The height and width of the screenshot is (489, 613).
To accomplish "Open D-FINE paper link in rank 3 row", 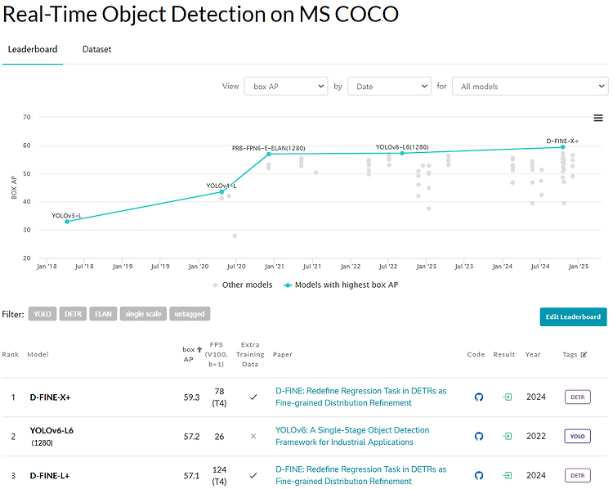I will click(x=360, y=475).
